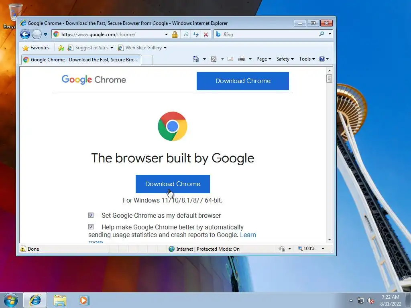Open search provider dropdown arrow
The image size is (411, 308).
click(x=330, y=34)
